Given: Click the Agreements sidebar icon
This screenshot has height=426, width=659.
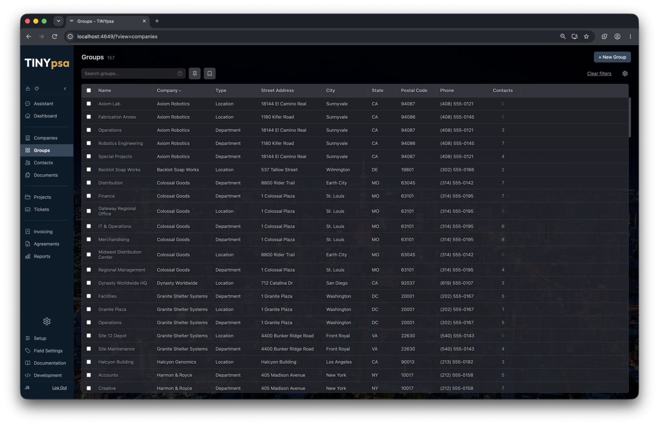Looking at the screenshot, I should click(x=28, y=244).
